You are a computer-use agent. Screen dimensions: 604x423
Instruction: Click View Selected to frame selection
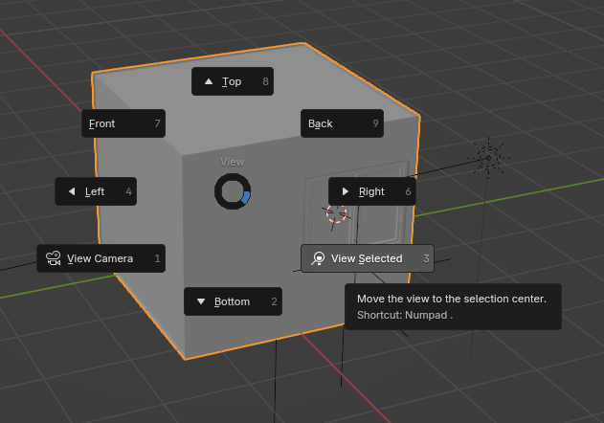pos(367,258)
